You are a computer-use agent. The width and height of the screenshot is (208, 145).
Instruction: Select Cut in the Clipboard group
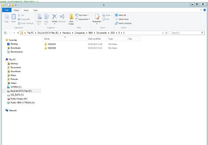[21, 15]
